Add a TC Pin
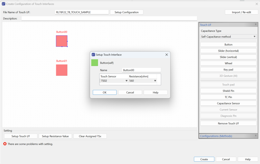Screen dimensions: 260x164 (228, 97)
